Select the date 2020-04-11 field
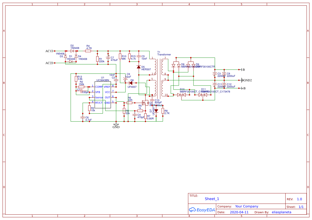 (240, 212)
